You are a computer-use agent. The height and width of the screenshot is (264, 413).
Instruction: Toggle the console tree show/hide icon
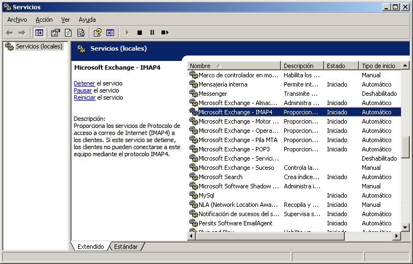(x=39, y=33)
